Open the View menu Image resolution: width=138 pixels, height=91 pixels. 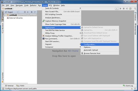pyautogui.click(x=12, y=5)
